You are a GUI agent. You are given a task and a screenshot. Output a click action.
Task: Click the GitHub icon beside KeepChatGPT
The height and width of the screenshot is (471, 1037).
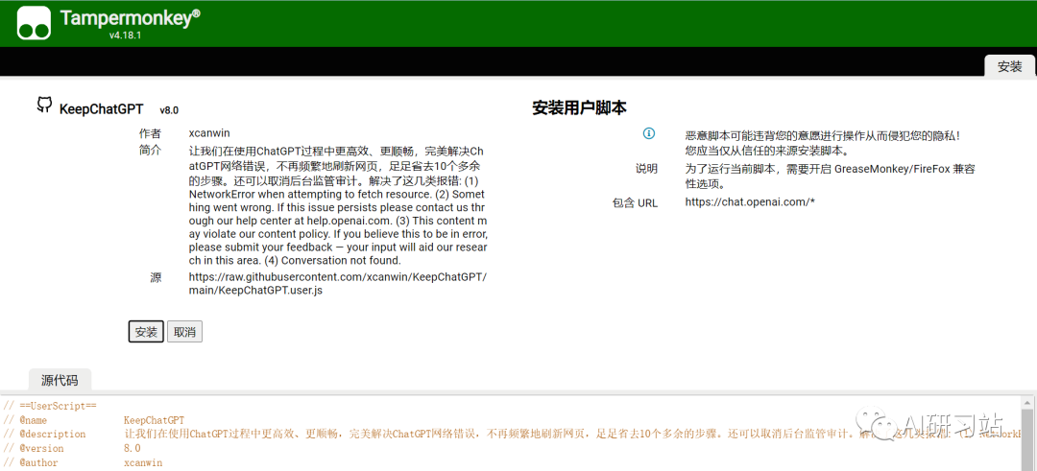(x=44, y=105)
